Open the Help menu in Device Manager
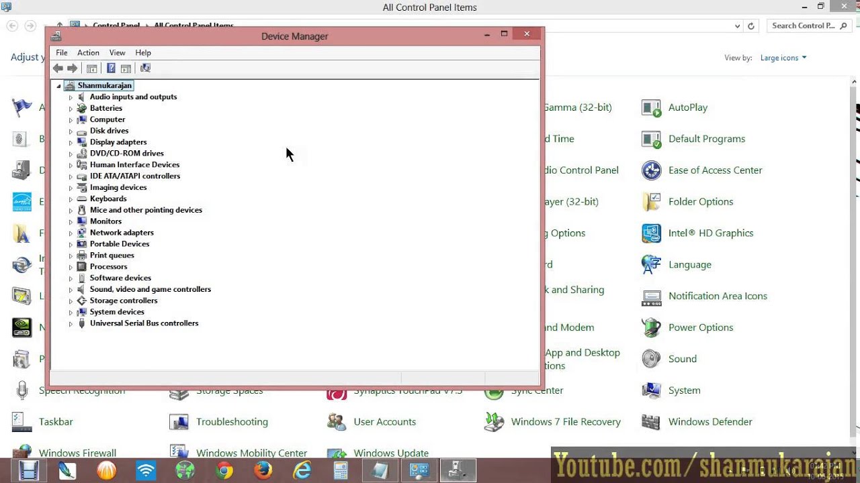Screen dimensions: 860x483 click(x=143, y=52)
